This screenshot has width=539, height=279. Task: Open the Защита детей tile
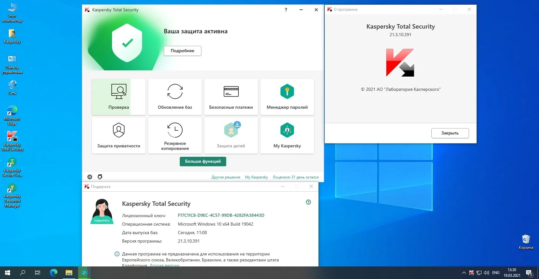click(x=231, y=135)
